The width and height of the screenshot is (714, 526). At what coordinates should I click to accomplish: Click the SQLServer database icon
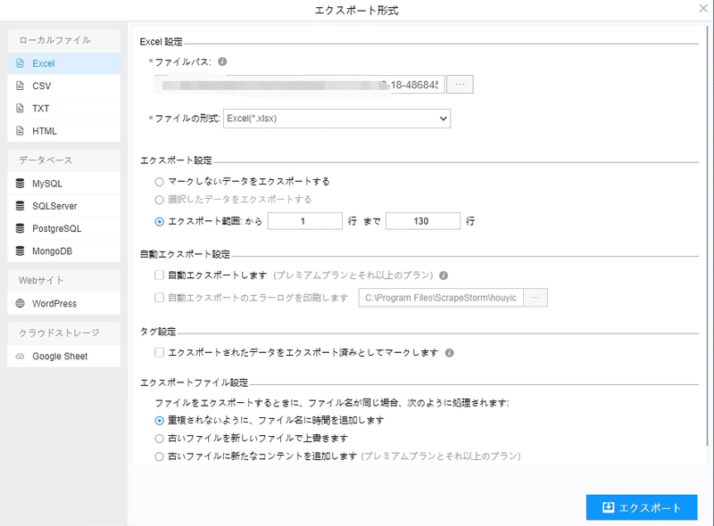[21, 206]
